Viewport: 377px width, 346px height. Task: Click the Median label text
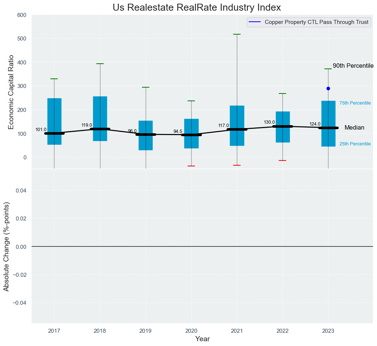[x=354, y=128]
